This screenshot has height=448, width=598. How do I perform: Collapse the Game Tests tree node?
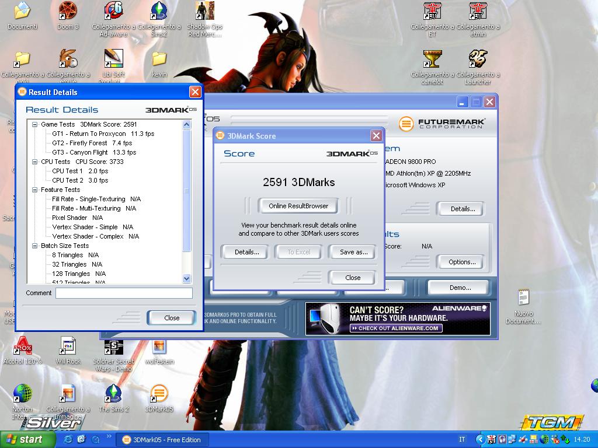[35, 124]
